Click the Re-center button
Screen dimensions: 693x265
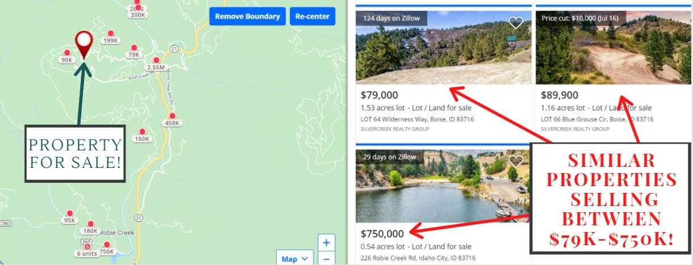312,16
